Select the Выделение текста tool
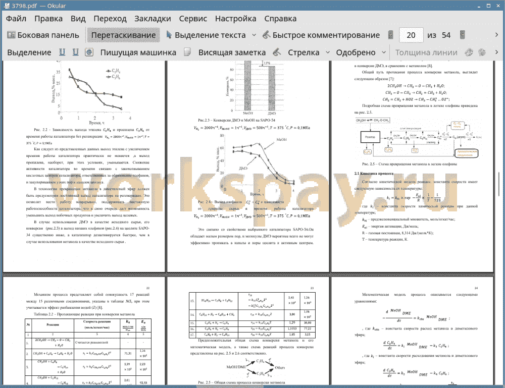The width and height of the screenshot is (505, 388). 206,35
